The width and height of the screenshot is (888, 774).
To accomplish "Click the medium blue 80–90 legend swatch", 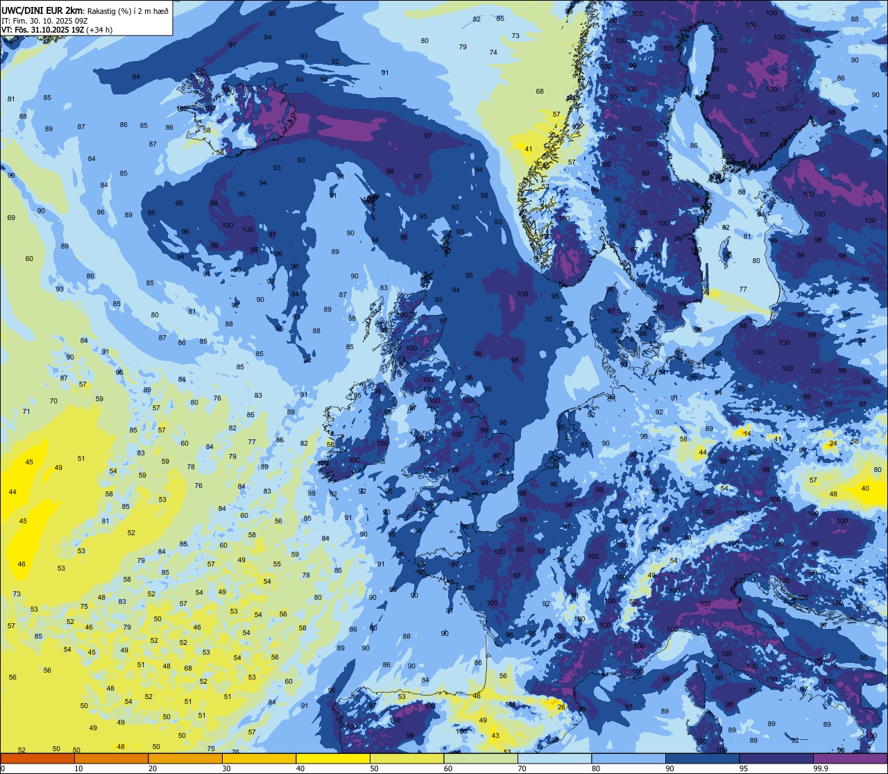I will pos(629,758).
